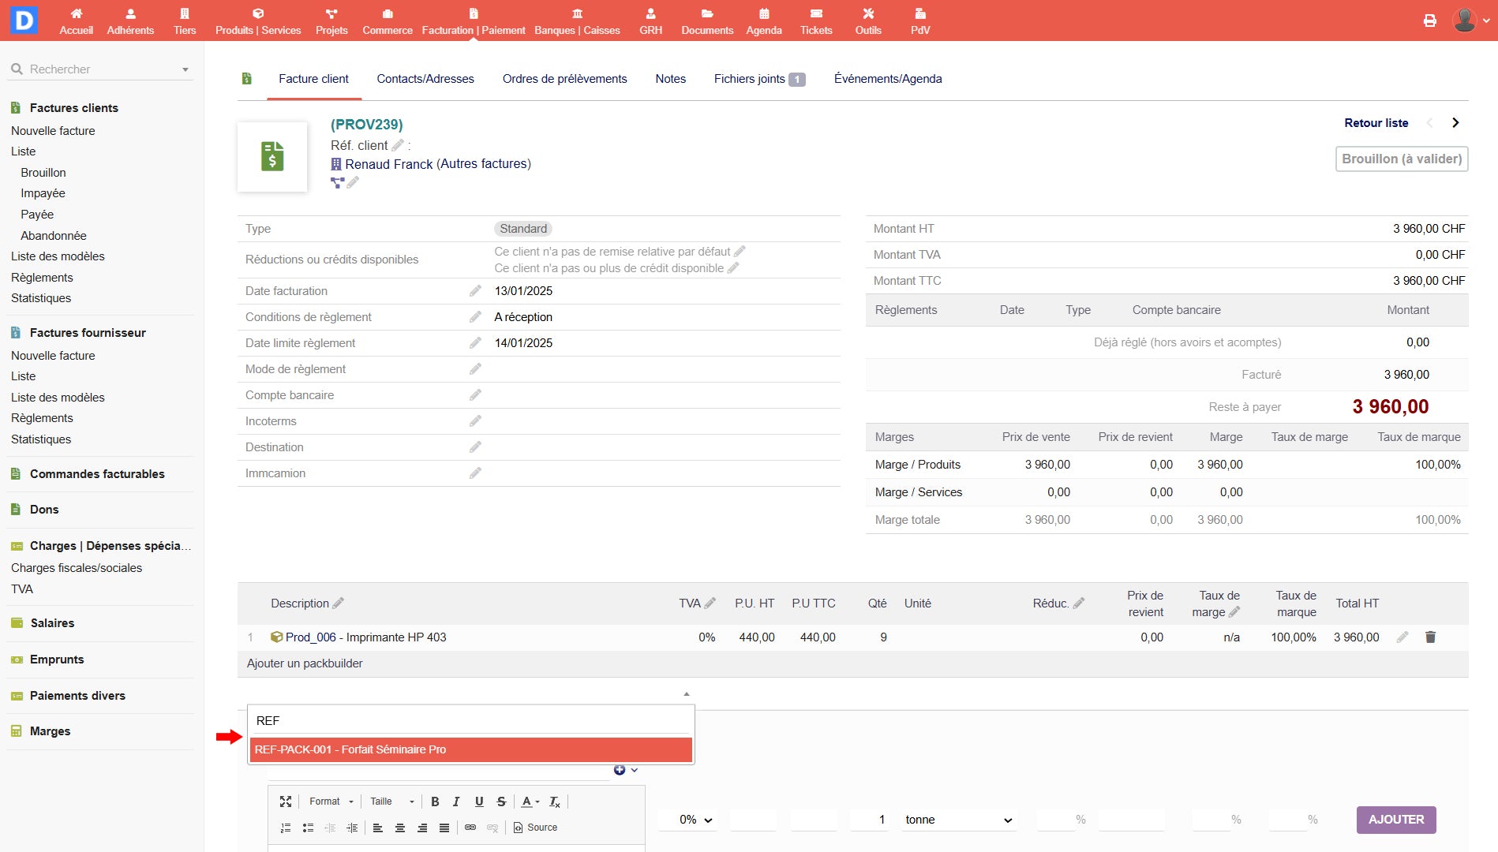Open the tonne unit dropdown

coord(958,820)
